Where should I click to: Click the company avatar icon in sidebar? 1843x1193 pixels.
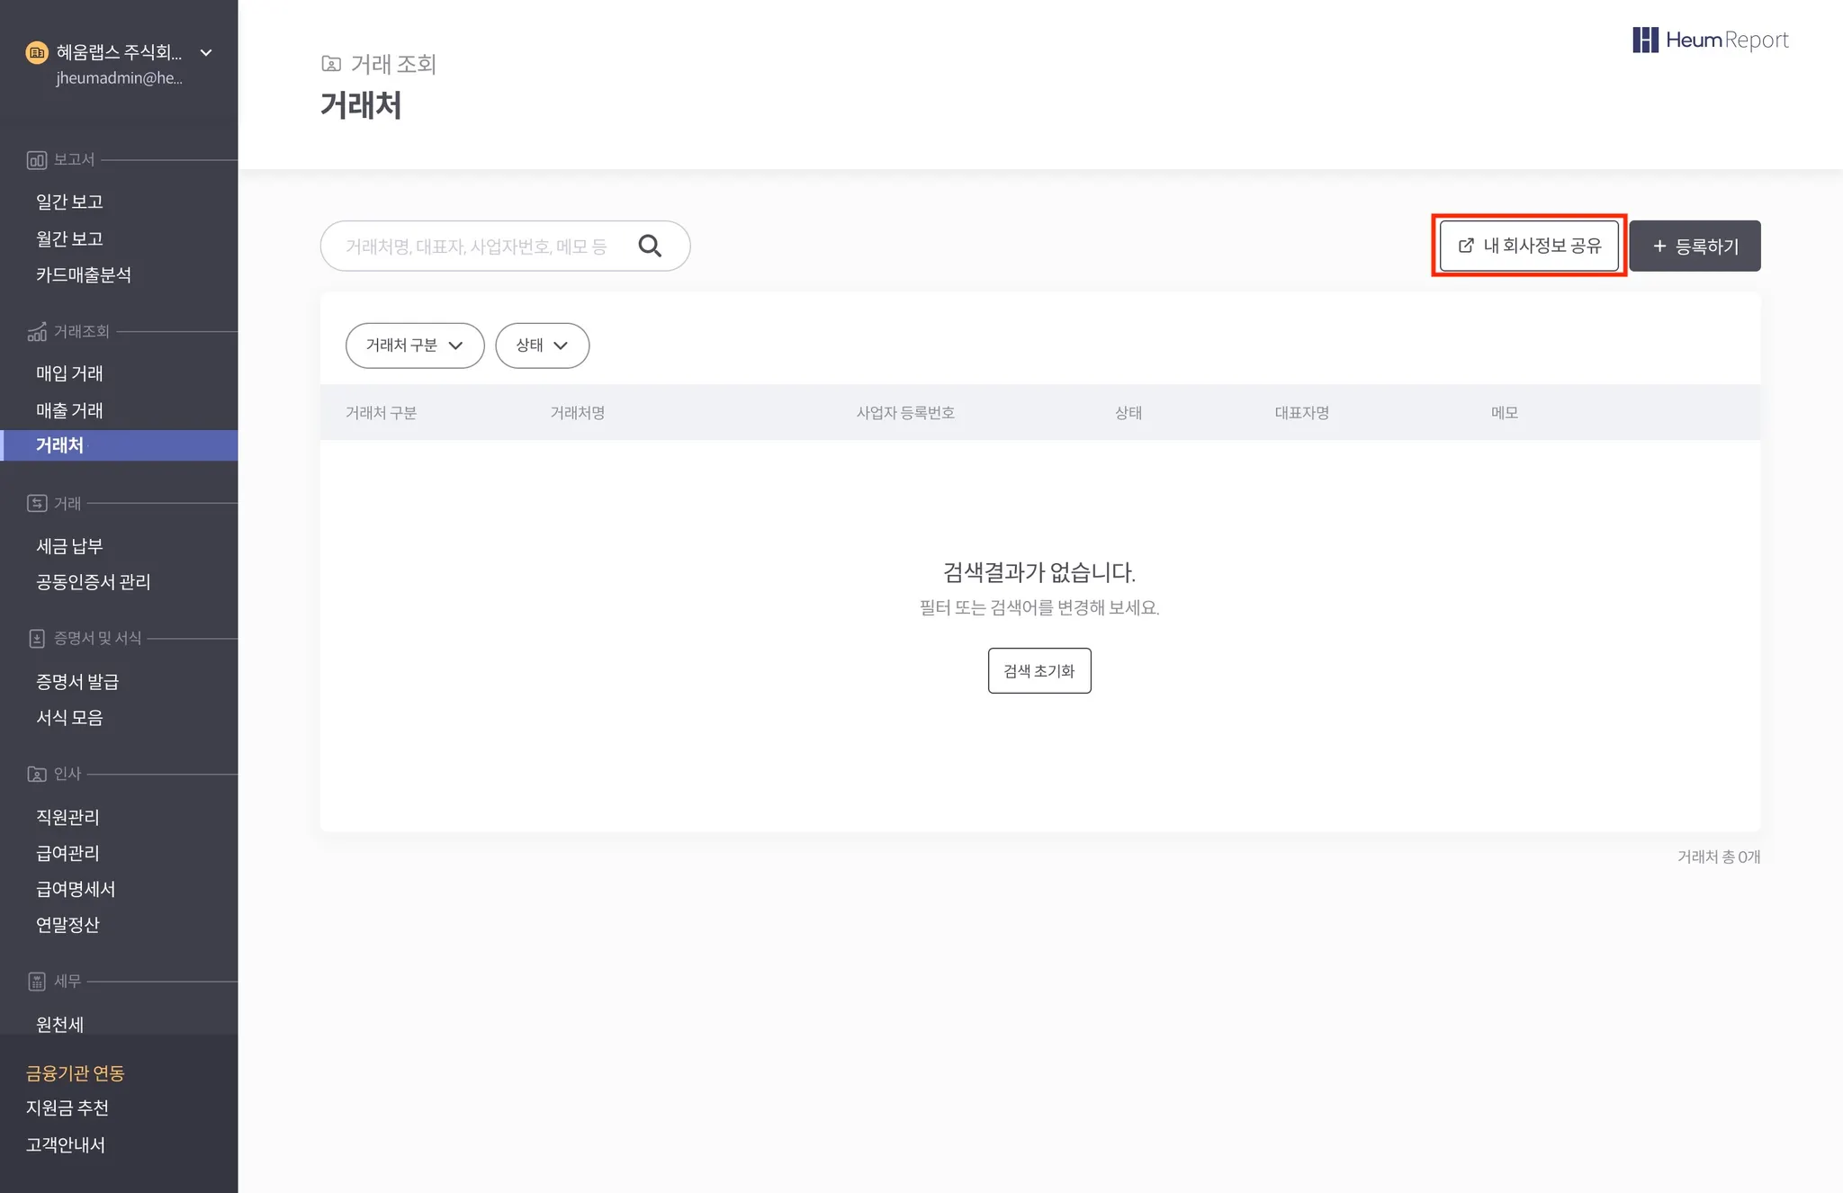[x=37, y=53]
